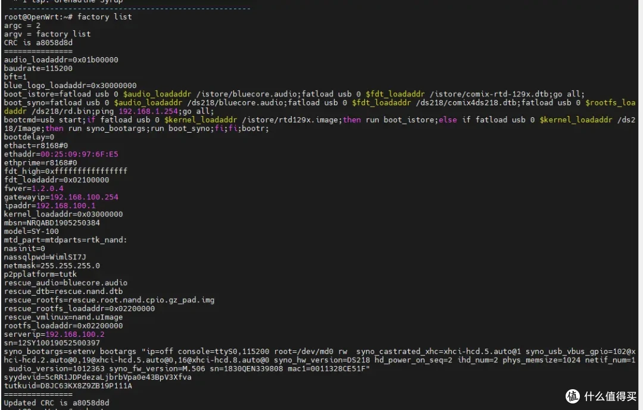This screenshot has width=643, height=410.
Task: Click the 'factory list' command prompt line
Action: coord(68,17)
